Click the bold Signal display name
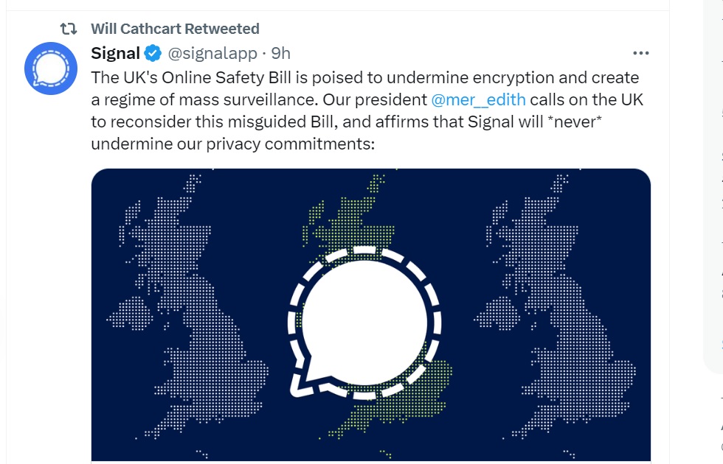 click(115, 53)
